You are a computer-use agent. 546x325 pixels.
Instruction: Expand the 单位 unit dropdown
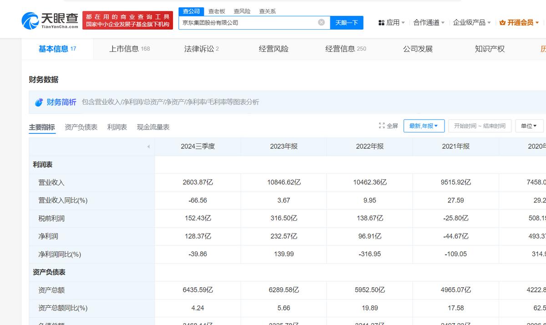pyautogui.click(x=529, y=126)
